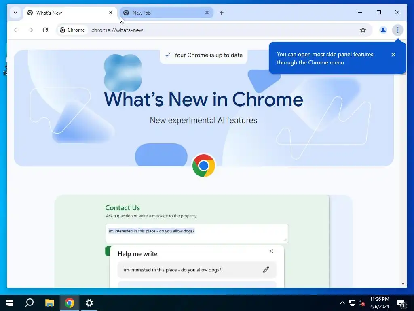Open the muted volume tray icon
The image size is (414, 311).
pyautogui.click(x=362, y=303)
